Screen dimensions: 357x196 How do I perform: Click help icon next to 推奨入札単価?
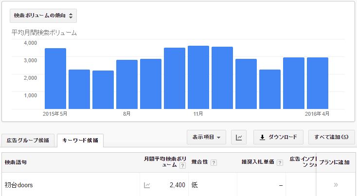point(280,163)
